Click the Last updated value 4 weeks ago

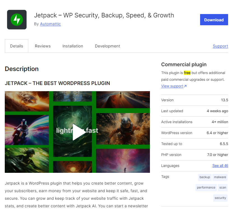(x=217, y=111)
